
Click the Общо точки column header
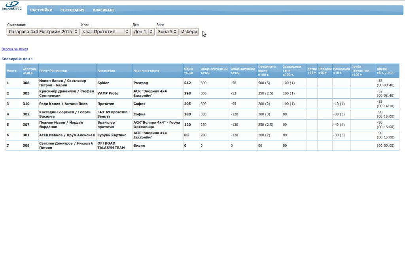pyautogui.click(x=189, y=71)
